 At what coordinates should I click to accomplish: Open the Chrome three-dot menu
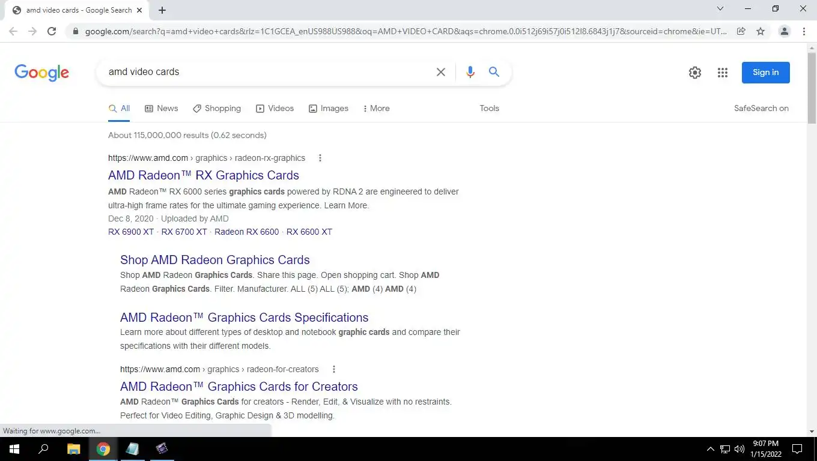coord(804,31)
